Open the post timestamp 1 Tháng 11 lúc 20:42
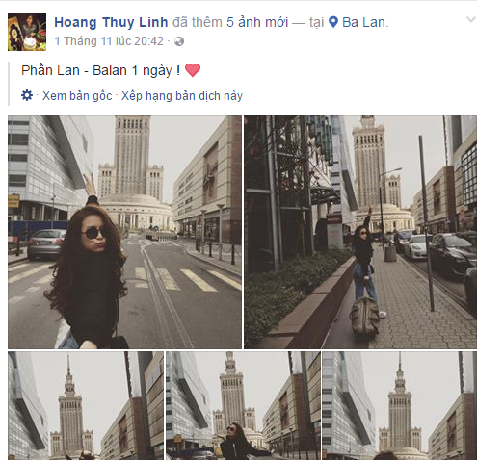477x460 pixels. (109, 41)
